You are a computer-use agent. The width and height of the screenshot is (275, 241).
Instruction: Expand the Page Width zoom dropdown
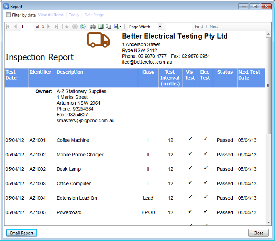click(x=160, y=27)
